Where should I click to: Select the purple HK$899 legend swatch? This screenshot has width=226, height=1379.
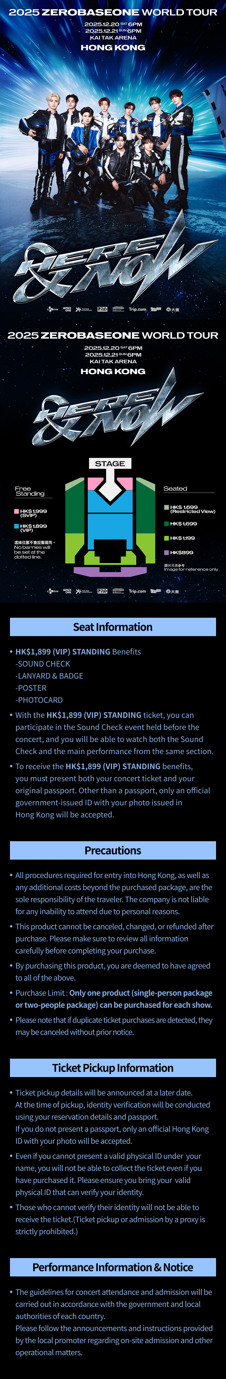click(x=166, y=553)
